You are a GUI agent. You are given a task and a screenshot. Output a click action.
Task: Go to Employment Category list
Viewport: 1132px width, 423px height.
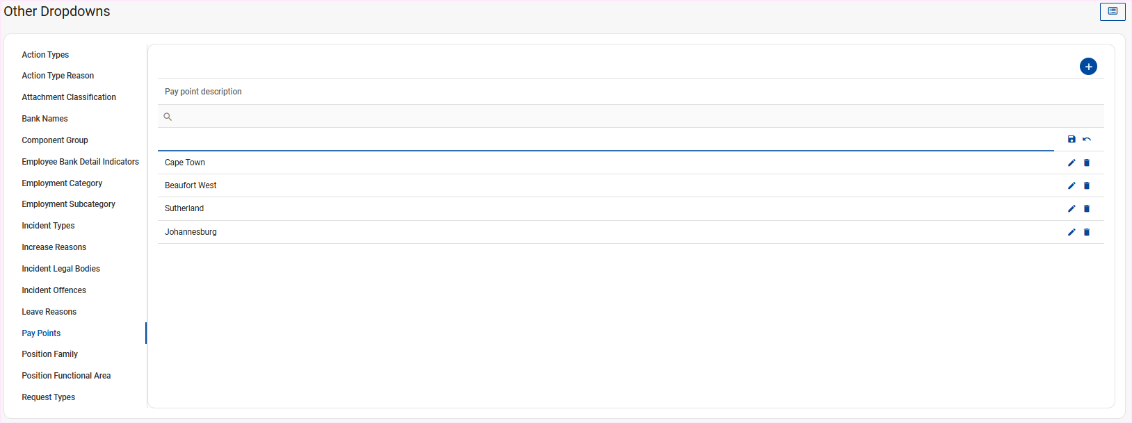coord(62,183)
